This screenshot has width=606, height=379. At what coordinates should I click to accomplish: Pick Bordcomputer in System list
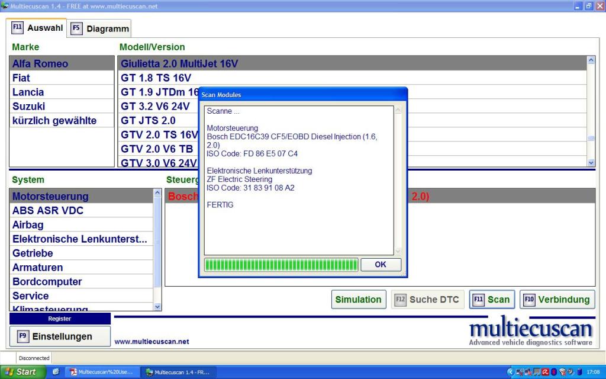pos(82,281)
